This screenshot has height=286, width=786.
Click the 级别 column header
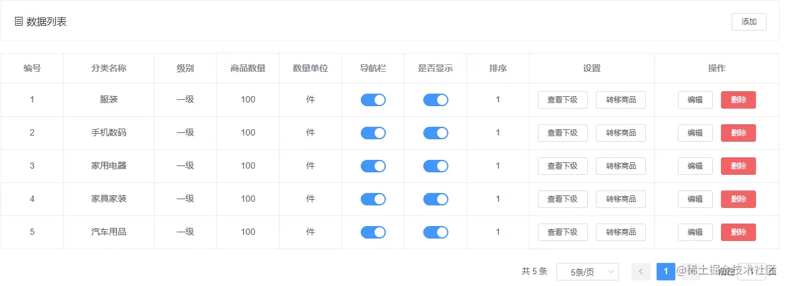[186, 69]
